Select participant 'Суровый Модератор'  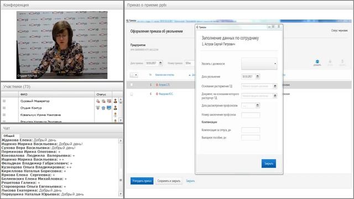click(35, 101)
